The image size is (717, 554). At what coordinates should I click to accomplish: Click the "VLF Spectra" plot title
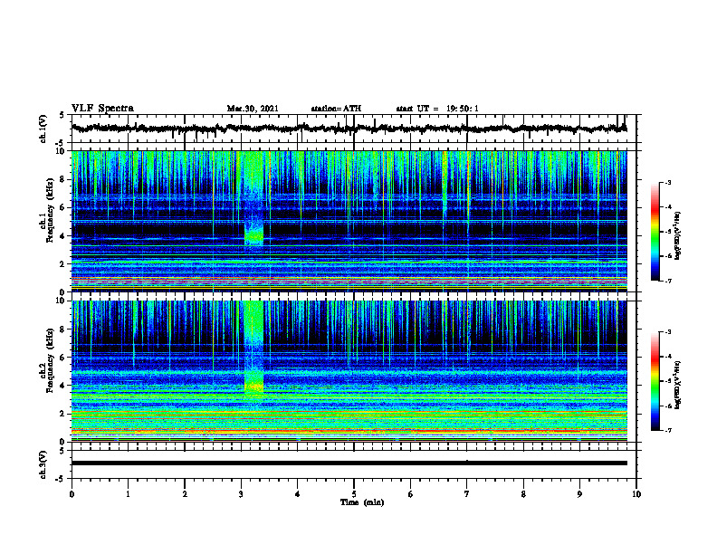tap(102, 109)
